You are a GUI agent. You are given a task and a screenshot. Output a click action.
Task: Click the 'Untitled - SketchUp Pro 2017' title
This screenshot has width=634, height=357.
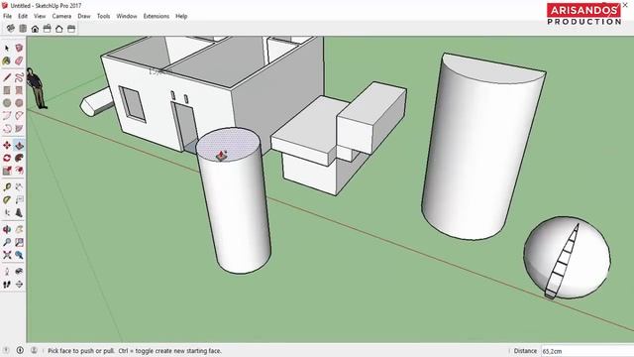click(x=46, y=6)
